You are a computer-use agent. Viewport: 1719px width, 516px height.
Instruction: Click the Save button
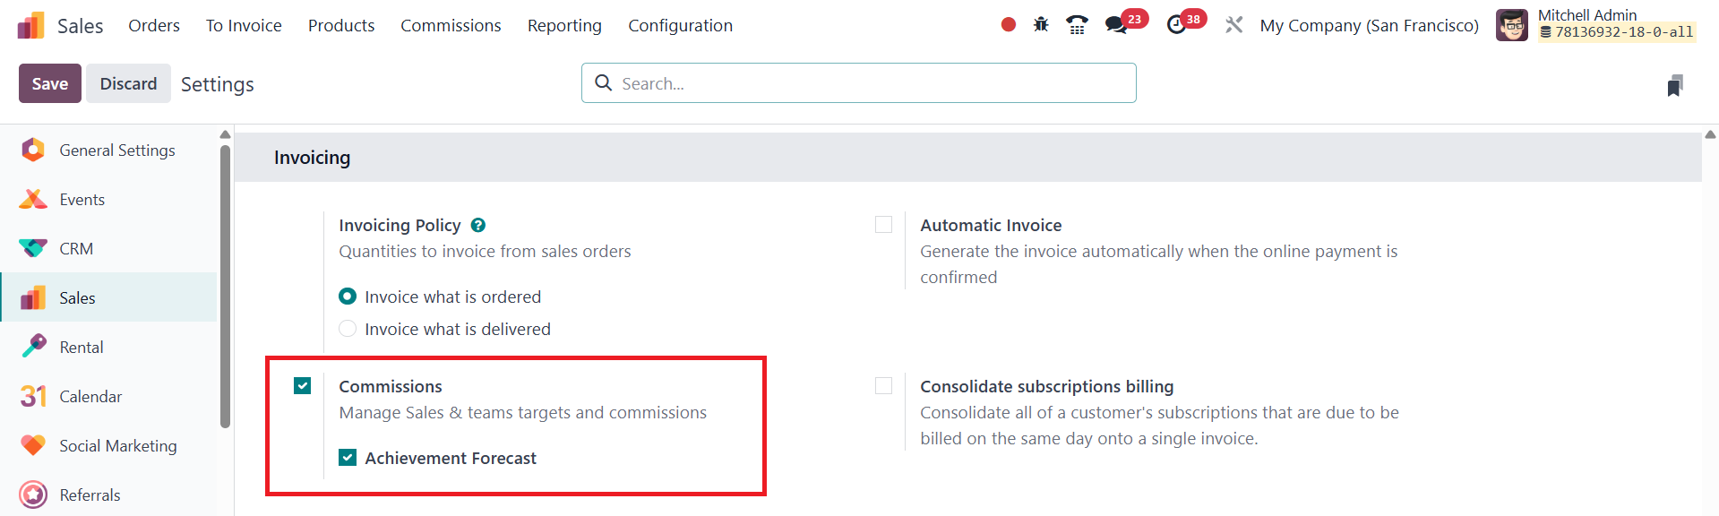tap(50, 83)
